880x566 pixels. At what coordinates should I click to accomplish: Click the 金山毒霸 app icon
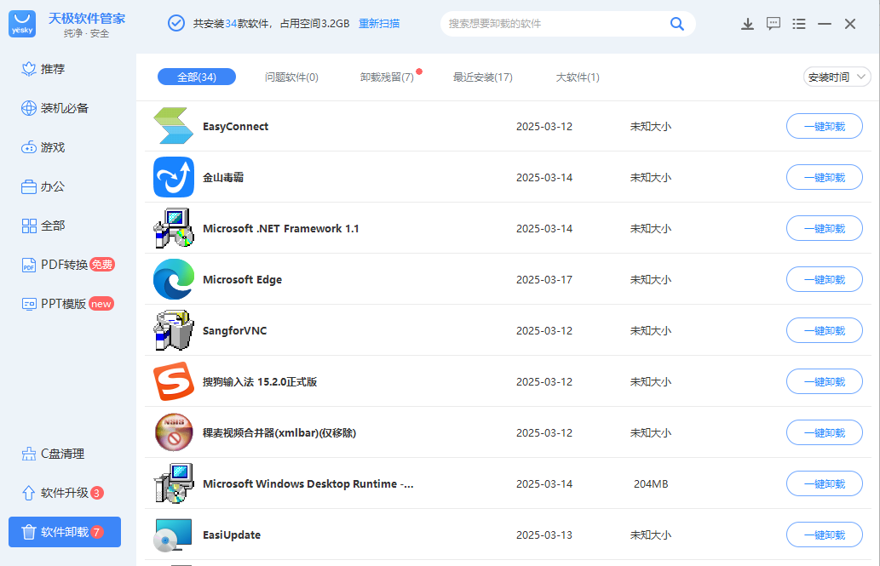[174, 177]
